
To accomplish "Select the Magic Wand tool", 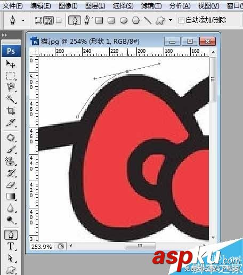I will (11, 99).
